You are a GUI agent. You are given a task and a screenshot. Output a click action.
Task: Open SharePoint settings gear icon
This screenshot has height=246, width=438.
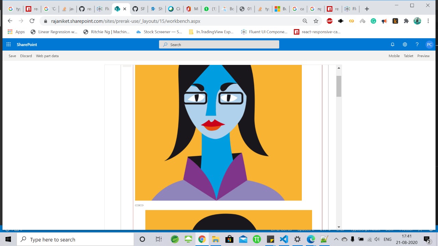405,44
